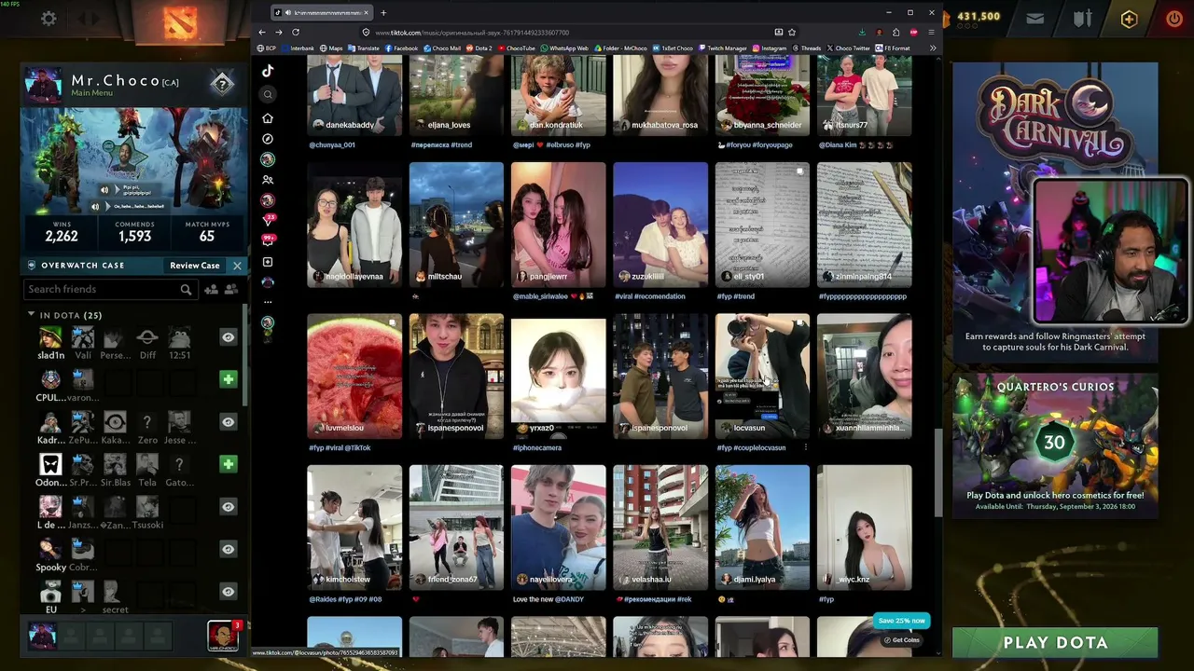The height and width of the screenshot is (671, 1194).
Task: Collapse the IN DOTA friends group
Action: click(31, 315)
